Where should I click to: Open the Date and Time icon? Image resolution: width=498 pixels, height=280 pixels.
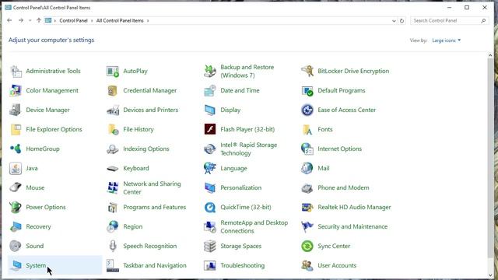click(210, 90)
